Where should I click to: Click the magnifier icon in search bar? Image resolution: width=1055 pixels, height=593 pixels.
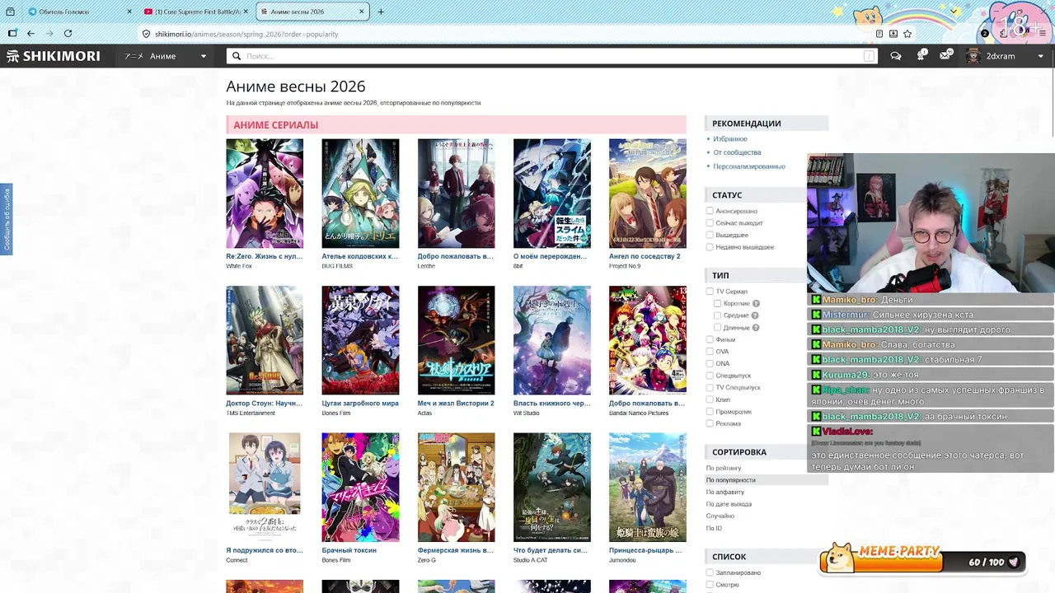tap(237, 56)
